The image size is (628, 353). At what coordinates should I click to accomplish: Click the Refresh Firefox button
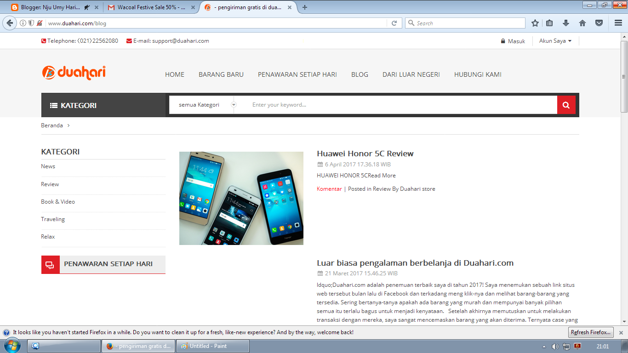[591, 332]
